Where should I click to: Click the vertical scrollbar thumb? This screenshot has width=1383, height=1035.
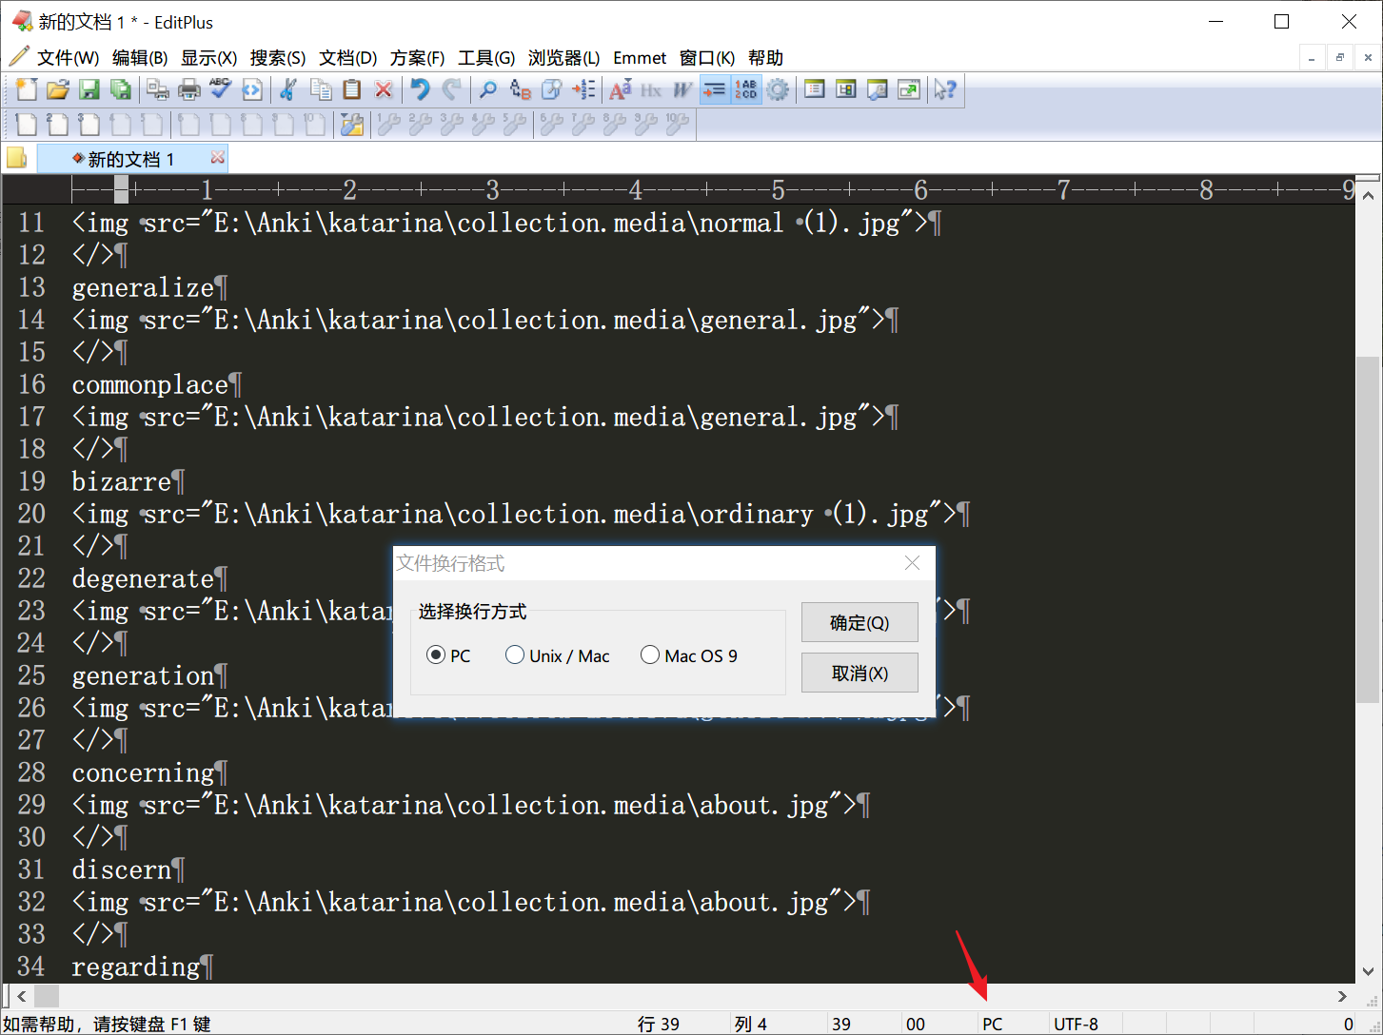point(1368,529)
